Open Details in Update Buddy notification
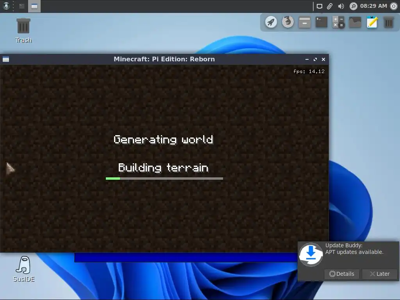Screen dimensions: 400x300 (x=342, y=274)
